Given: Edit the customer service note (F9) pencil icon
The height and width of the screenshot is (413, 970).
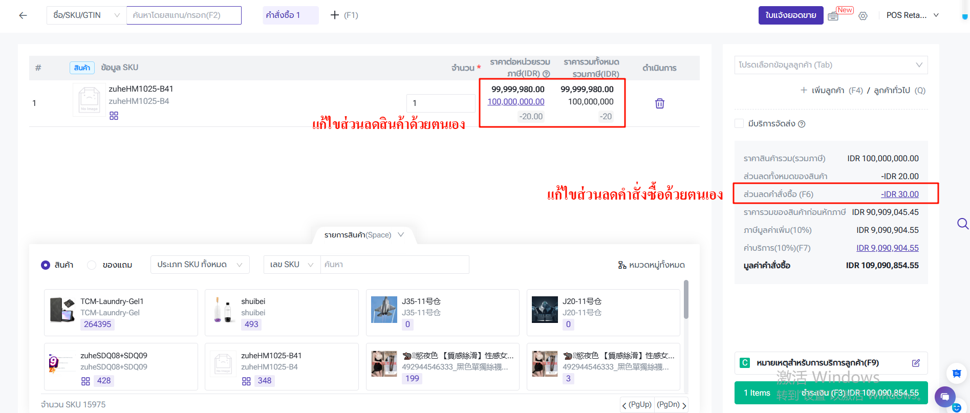Looking at the screenshot, I should pyautogui.click(x=916, y=363).
